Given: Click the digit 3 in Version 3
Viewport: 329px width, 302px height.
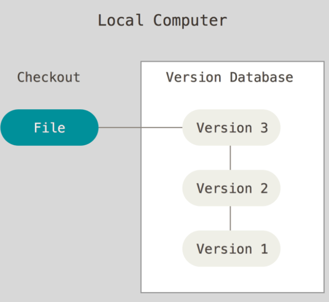Looking at the screenshot, I should [x=264, y=128].
